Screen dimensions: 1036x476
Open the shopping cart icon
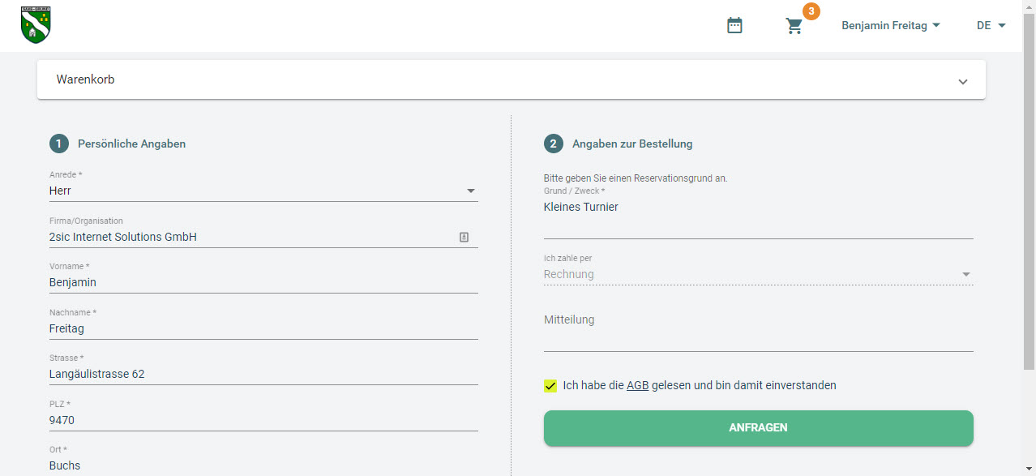click(794, 26)
